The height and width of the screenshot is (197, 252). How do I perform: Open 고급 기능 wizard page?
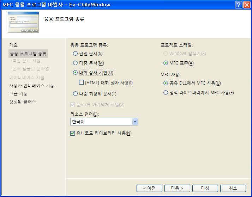(18, 94)
